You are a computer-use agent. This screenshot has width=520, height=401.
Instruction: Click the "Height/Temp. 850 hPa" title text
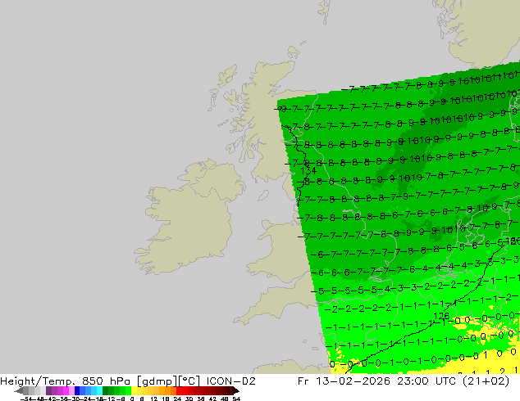(x=66, y=381)
